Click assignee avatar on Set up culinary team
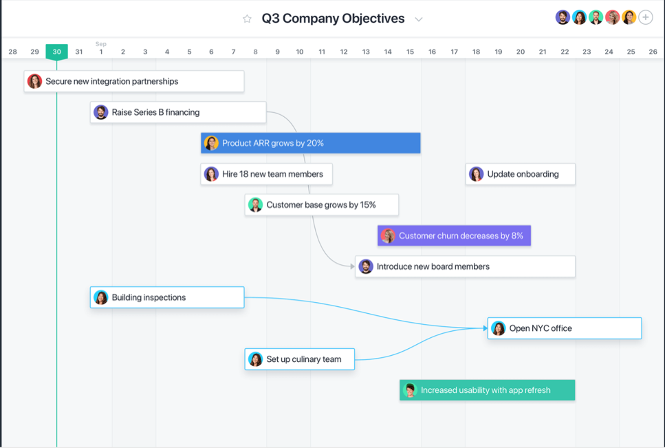The width and height of the screenshot is (665, 448). tap(255, 359)
